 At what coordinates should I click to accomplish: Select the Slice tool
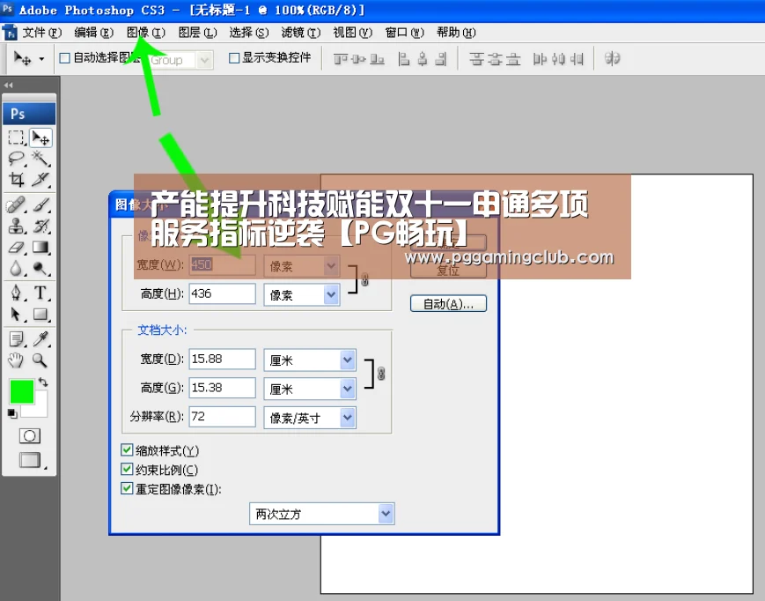(x=41, y=180)
